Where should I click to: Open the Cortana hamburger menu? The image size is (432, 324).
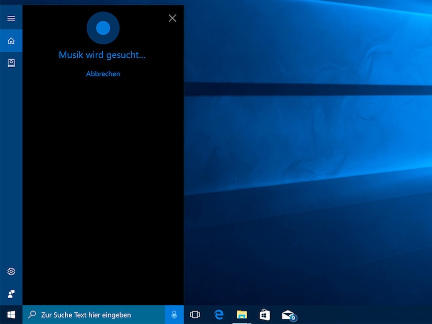pyautogui.click(x=11, y=18)
